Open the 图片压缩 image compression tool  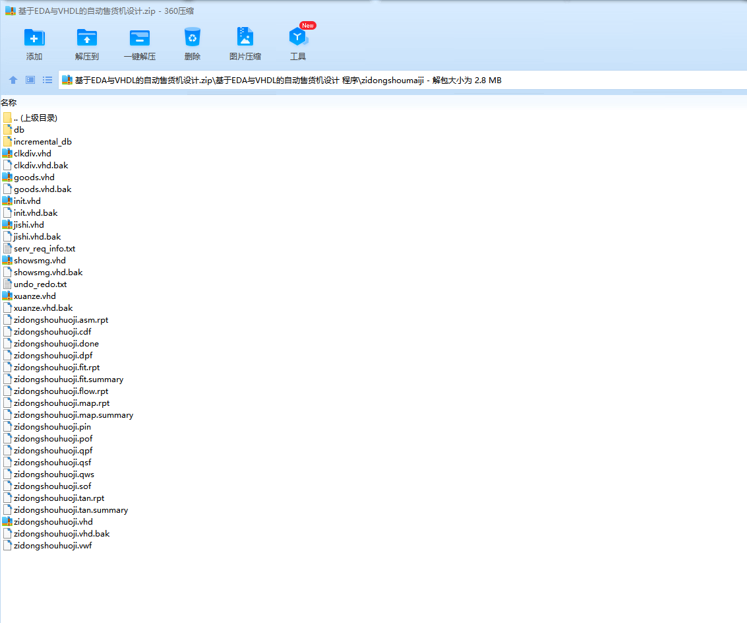(245, 37)
